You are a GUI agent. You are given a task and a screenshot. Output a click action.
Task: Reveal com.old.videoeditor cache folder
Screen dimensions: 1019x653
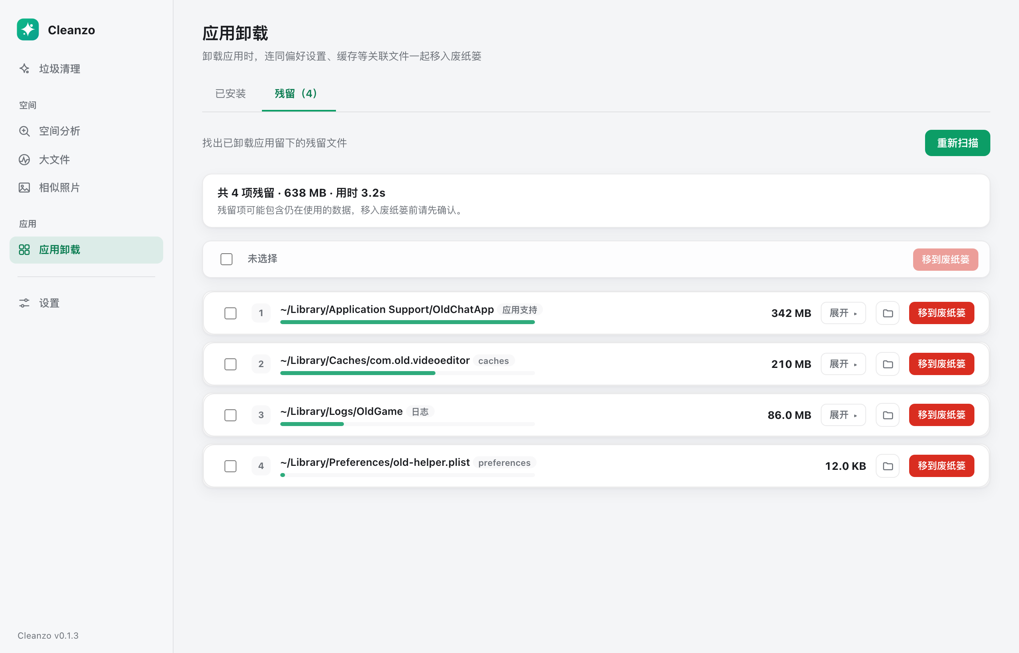point(888,364)
